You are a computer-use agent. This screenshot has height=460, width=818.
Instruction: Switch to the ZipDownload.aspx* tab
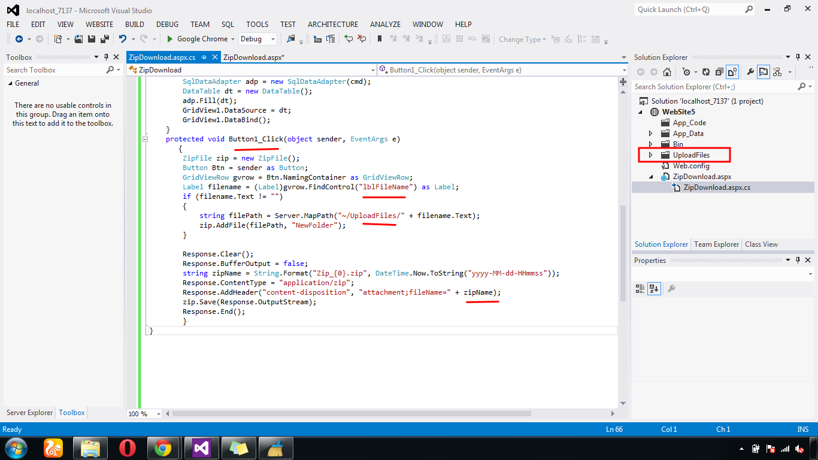253,57
